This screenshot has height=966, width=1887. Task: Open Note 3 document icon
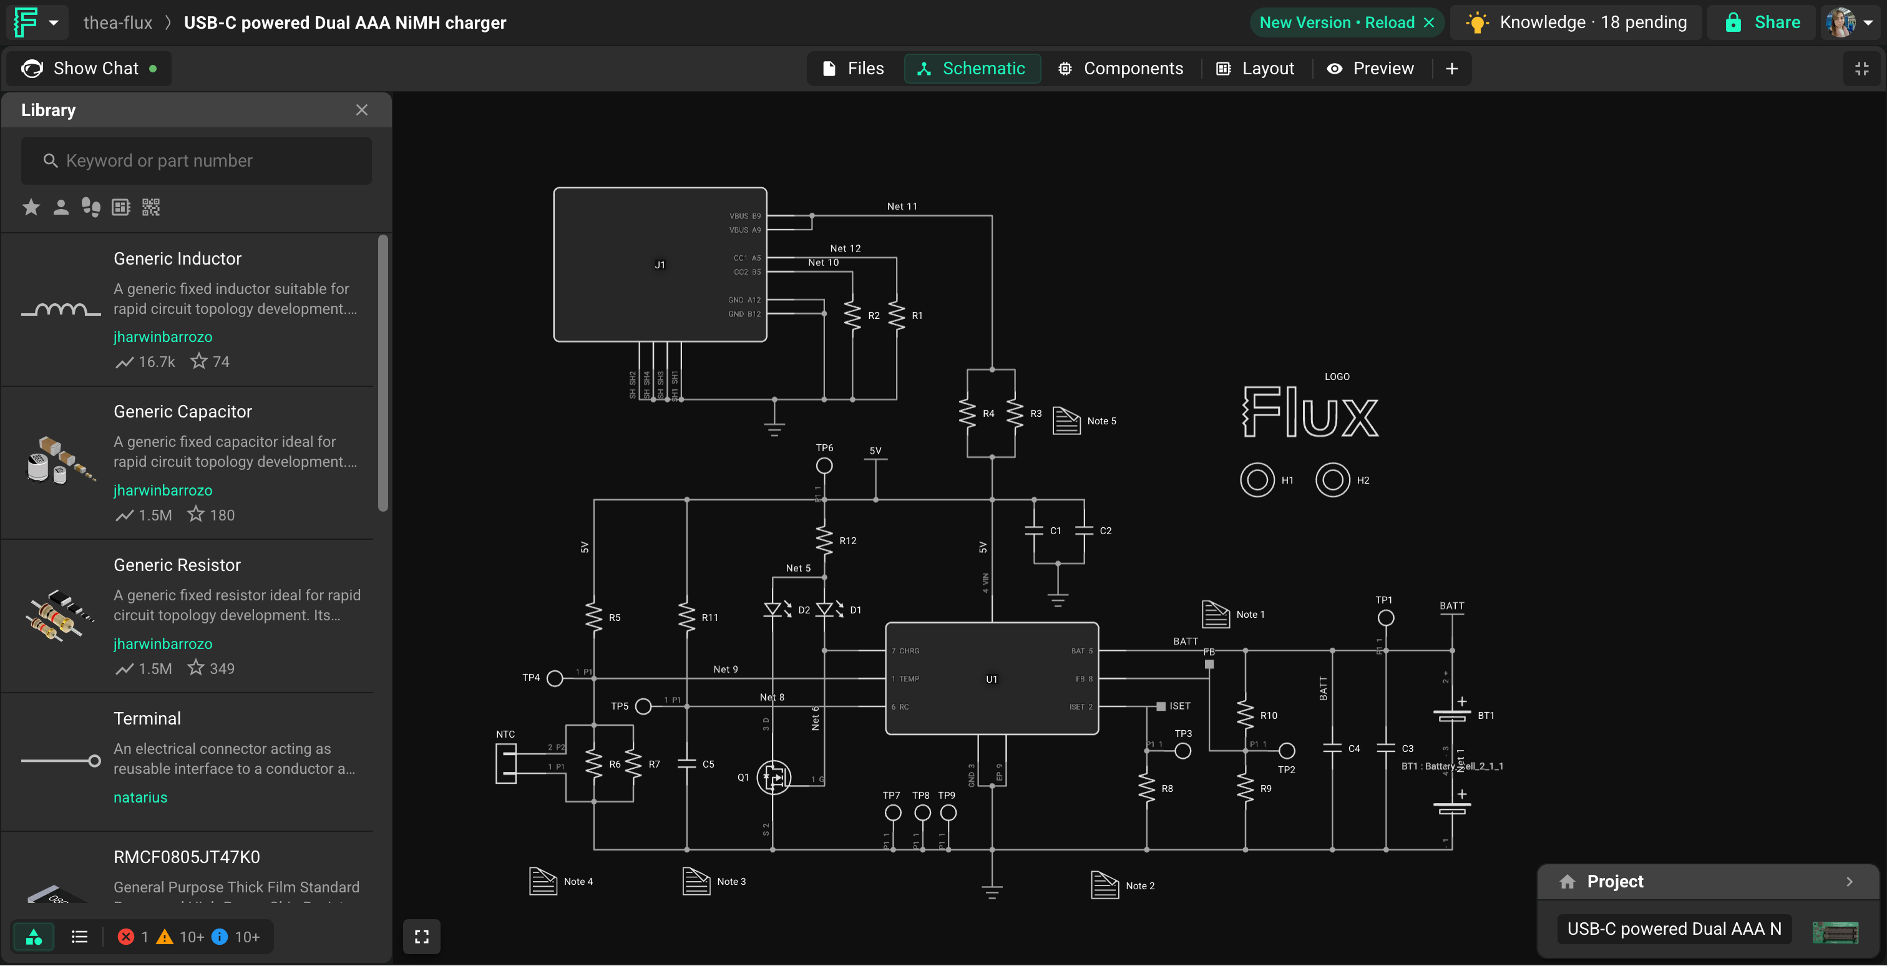[696, 881]
